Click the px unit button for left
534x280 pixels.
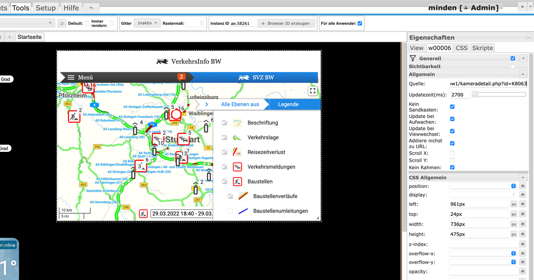[x=514, y=204]
